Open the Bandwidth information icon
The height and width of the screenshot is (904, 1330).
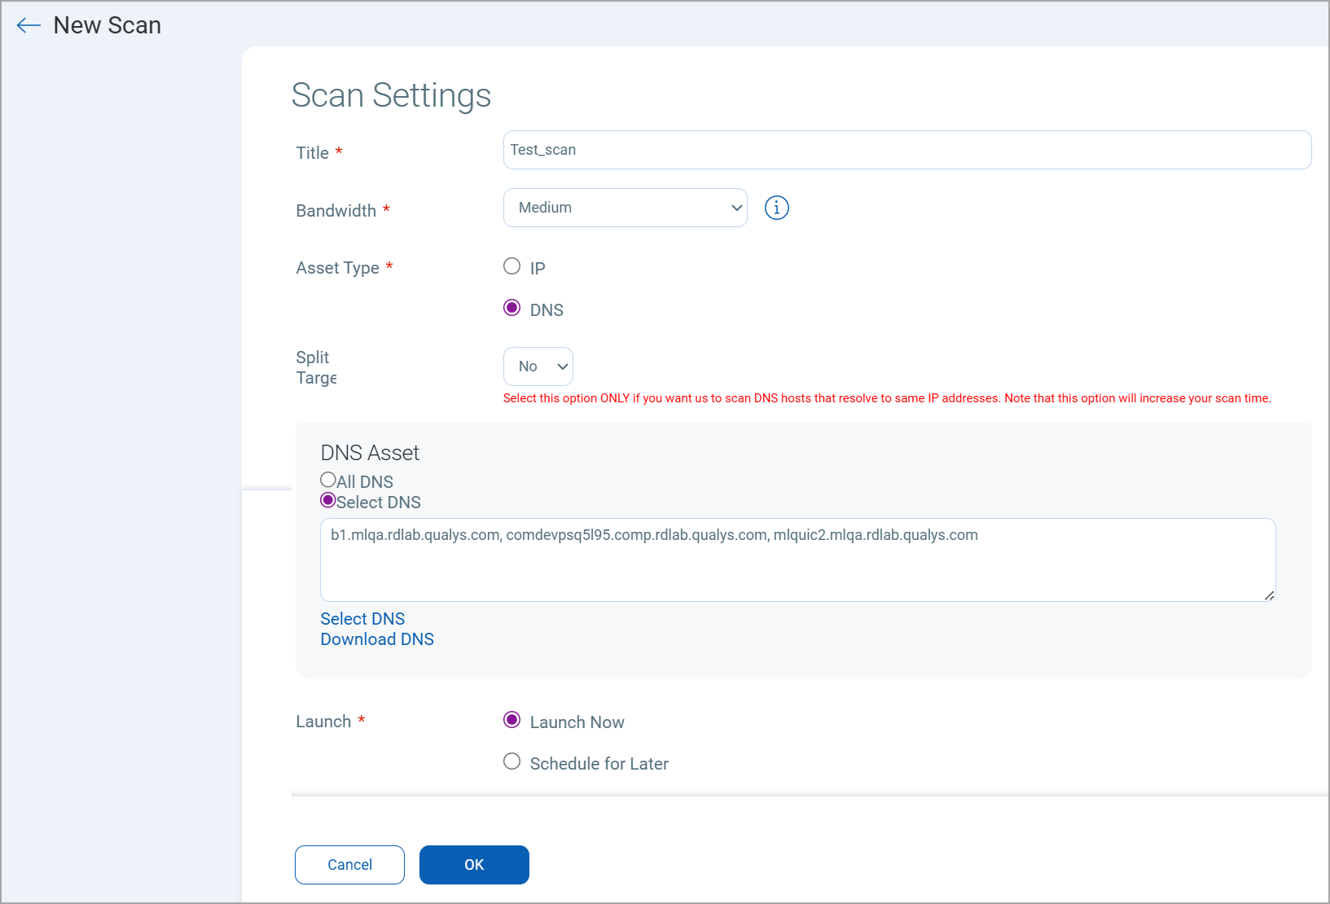(776, 208)
